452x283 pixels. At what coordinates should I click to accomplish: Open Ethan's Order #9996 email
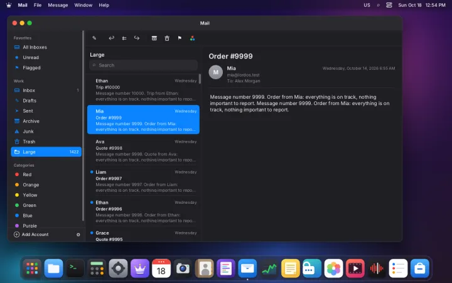click(x=143, y=211)
